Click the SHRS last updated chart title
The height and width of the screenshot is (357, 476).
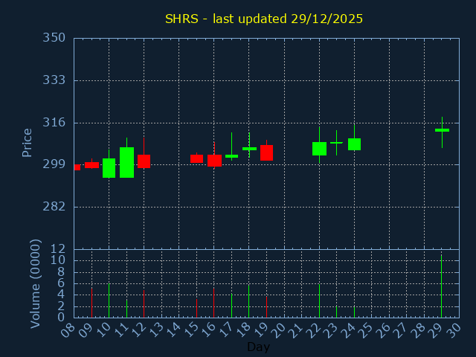[264, 19]
